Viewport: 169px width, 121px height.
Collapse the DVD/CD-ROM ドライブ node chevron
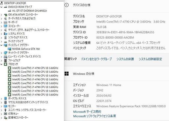[x=1, y=7]
